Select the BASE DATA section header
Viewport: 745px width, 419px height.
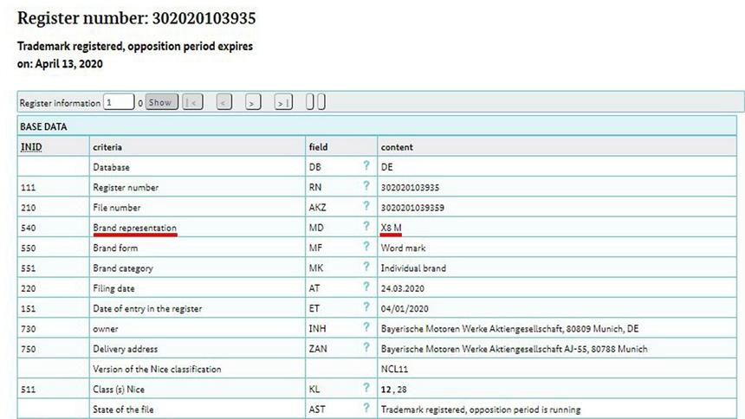click(x=377, y=126)
